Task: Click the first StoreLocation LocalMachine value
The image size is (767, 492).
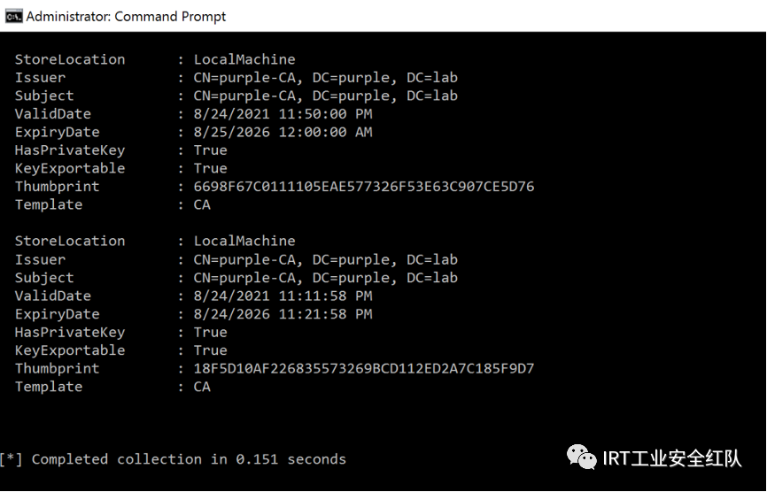Action: [244, 59]
